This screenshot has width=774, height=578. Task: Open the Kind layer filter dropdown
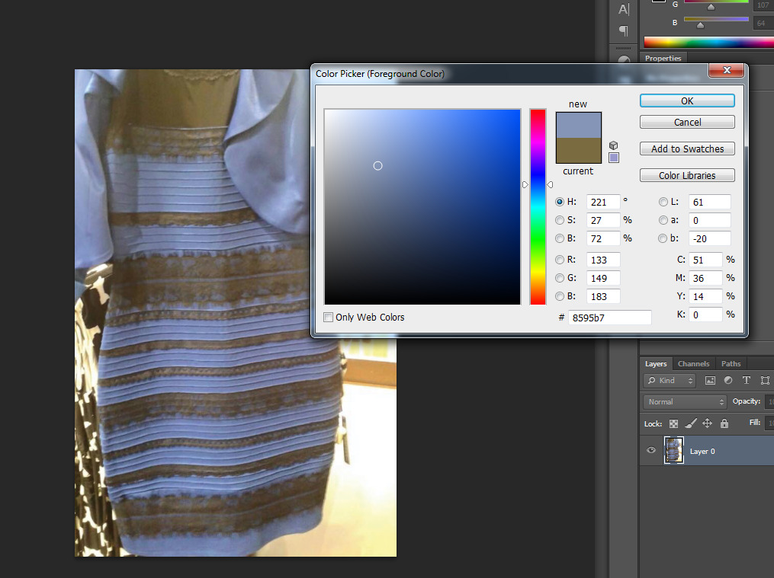(670, 381)
